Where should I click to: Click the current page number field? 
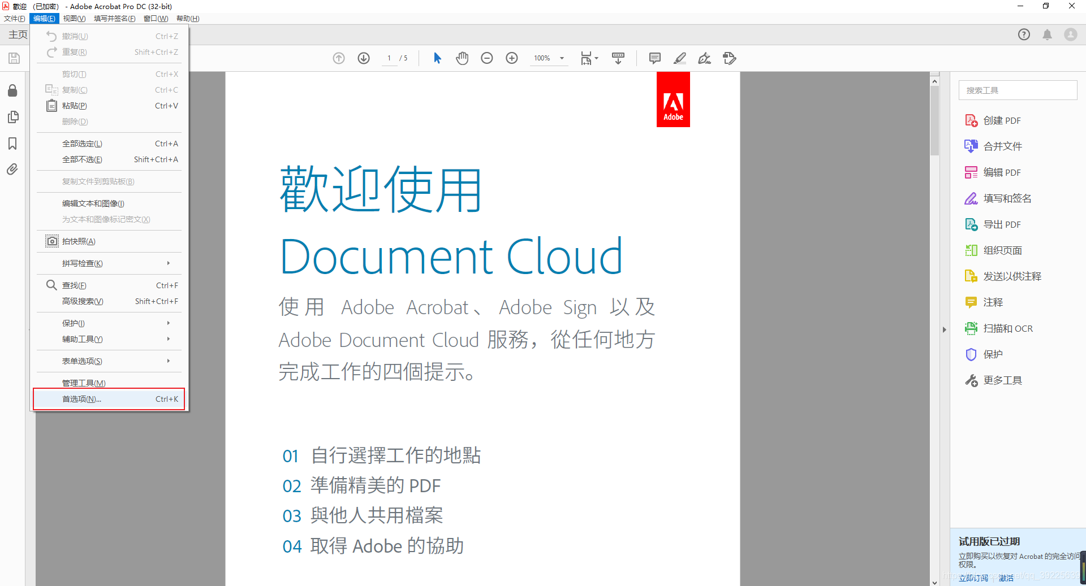(x=389, y=58)
